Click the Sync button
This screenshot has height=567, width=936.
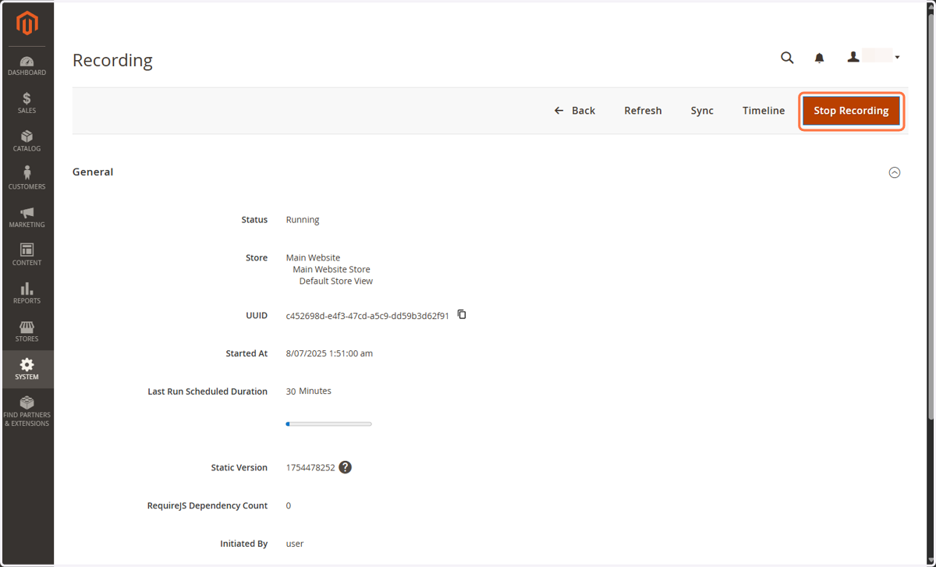pos(702,111)
